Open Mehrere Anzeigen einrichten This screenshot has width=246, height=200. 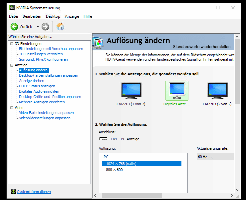pyautogui.click(x=42, y=102)
